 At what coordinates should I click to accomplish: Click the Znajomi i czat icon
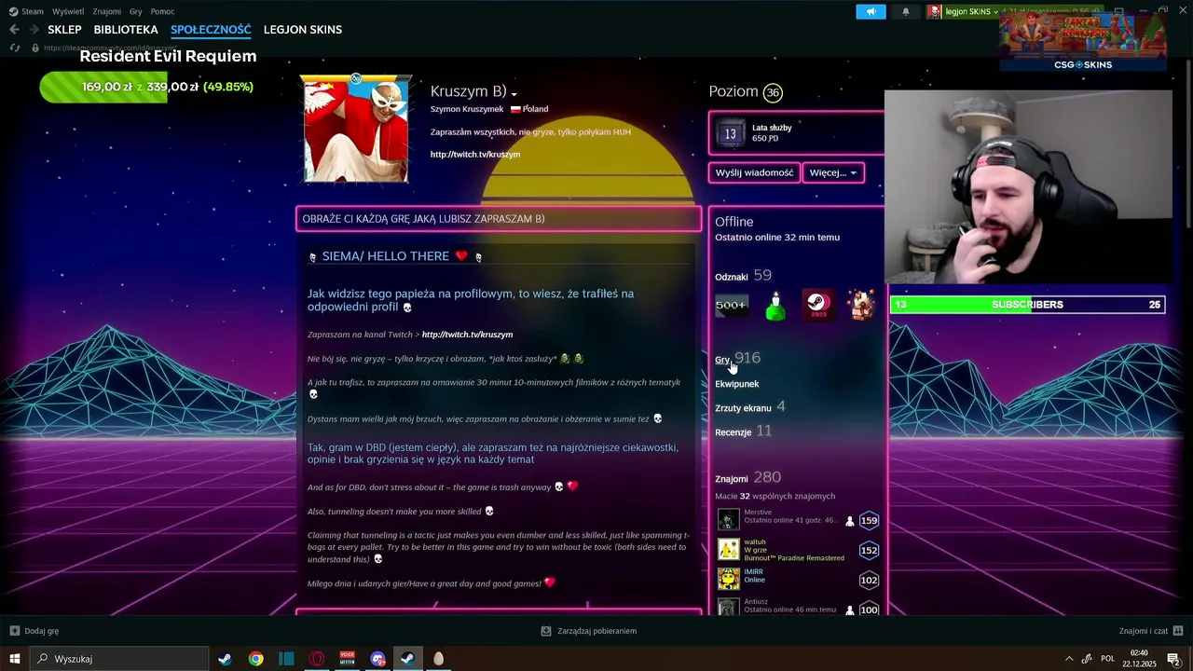1179,631
